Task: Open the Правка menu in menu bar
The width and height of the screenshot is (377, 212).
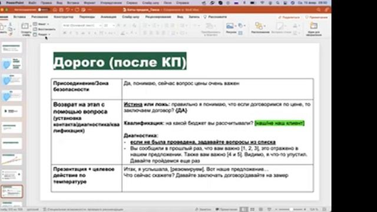Action: (x=47, y=3)
